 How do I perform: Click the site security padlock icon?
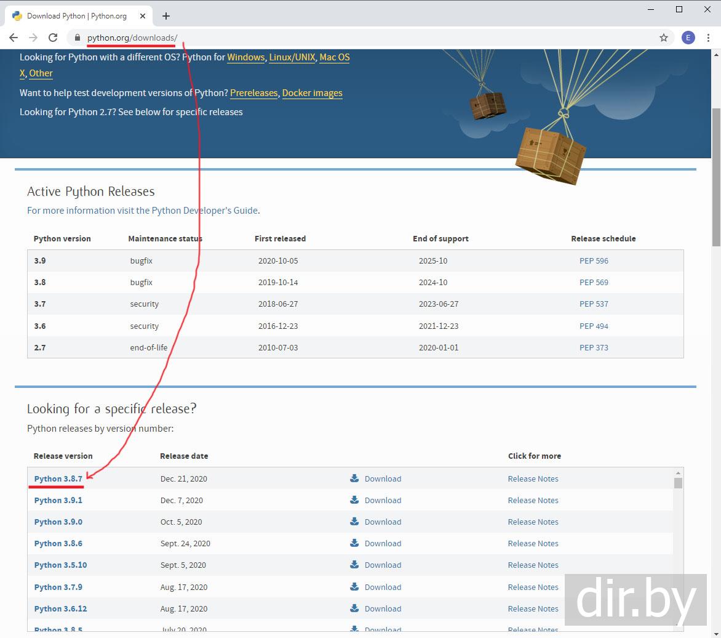pos(77,38)
